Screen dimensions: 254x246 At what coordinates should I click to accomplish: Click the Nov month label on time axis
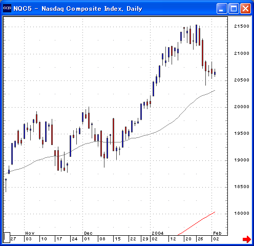[x=30, y=233]
